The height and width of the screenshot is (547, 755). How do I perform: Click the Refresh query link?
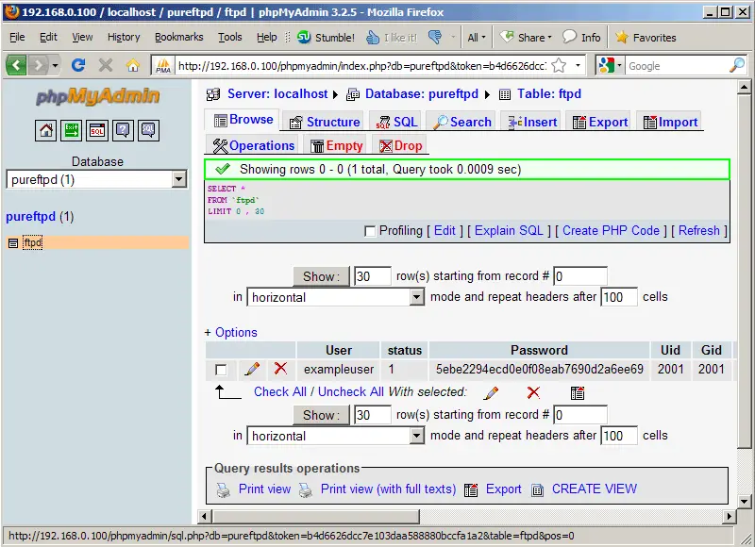698,231
